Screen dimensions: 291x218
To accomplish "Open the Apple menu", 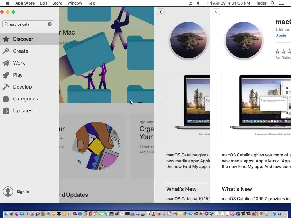I will pyautogui.click(x=8, y=3).
